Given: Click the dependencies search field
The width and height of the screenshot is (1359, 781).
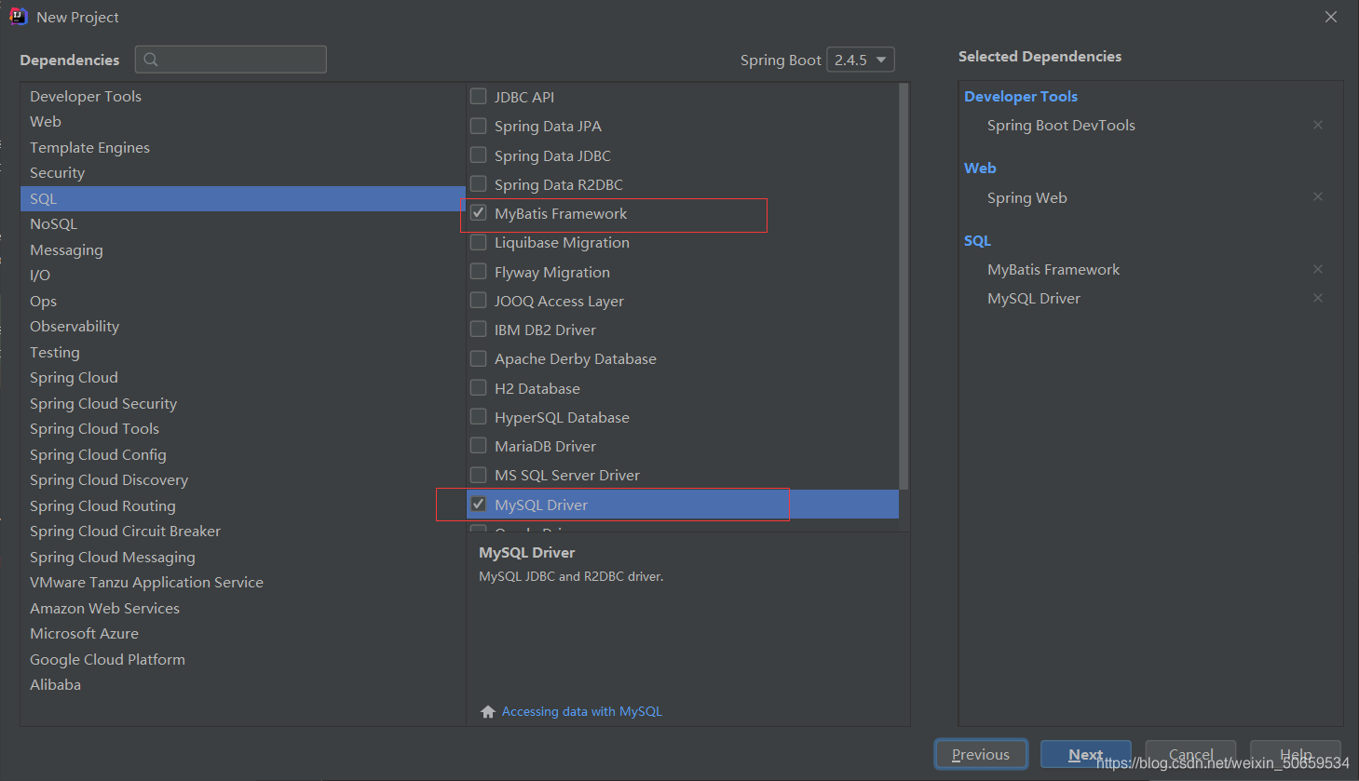Looking at the screenshot, I should 231,60.
